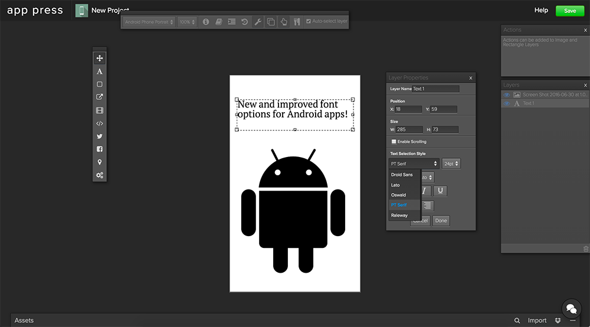Minimize the Assets bar with dash icon
590x327 pixels.
[x=573, y=321]
